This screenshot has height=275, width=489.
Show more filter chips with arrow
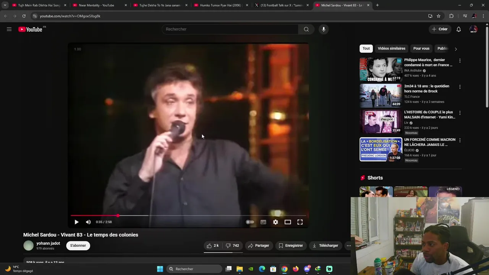pos(455,49)
